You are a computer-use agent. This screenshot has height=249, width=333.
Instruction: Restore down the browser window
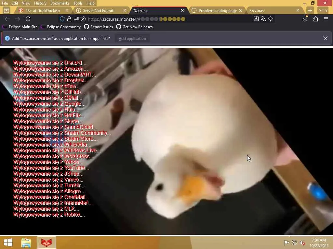tap(313, 3)
